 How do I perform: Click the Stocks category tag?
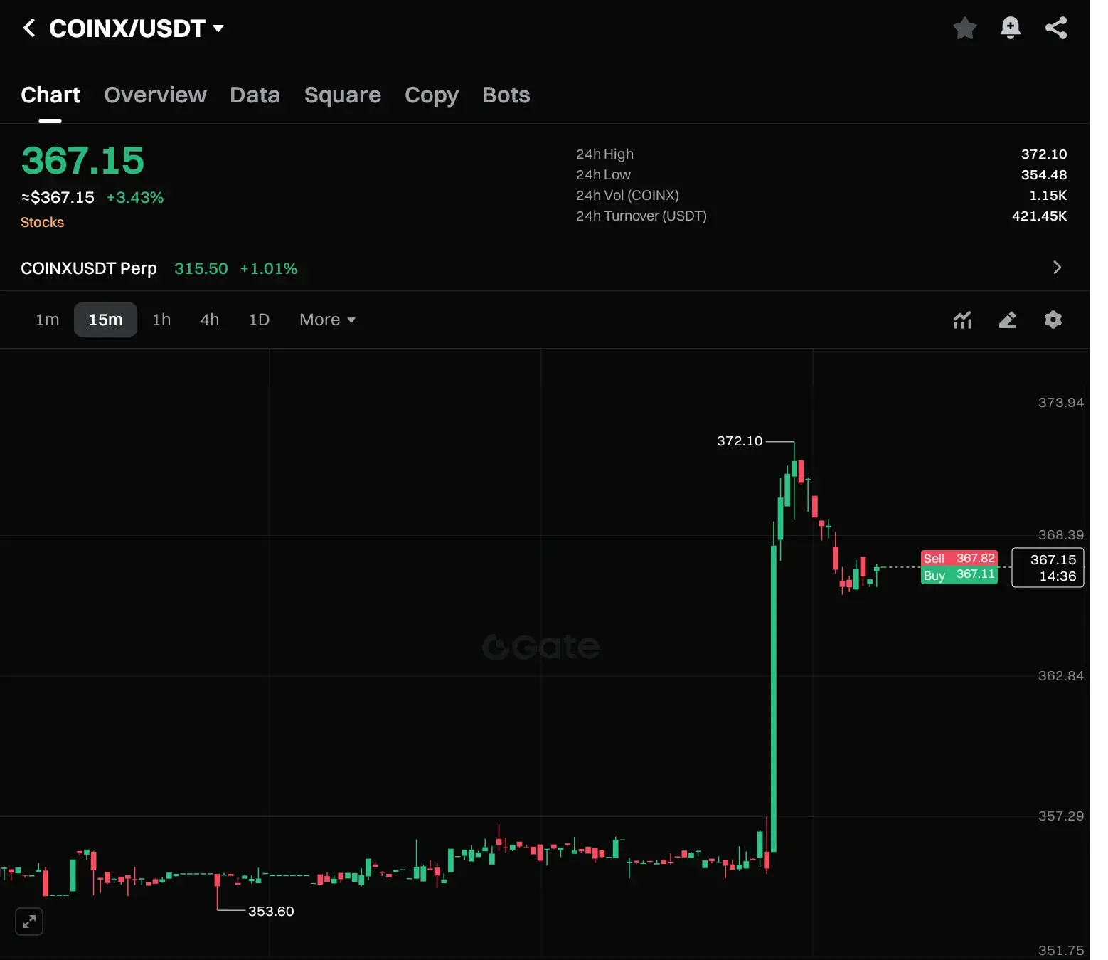[43, 222]
